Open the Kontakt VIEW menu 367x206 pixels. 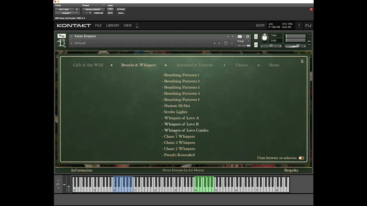pos(128,25)
